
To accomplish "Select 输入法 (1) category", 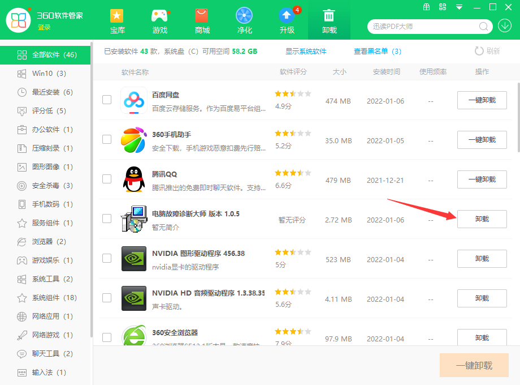I will (45, 373).
